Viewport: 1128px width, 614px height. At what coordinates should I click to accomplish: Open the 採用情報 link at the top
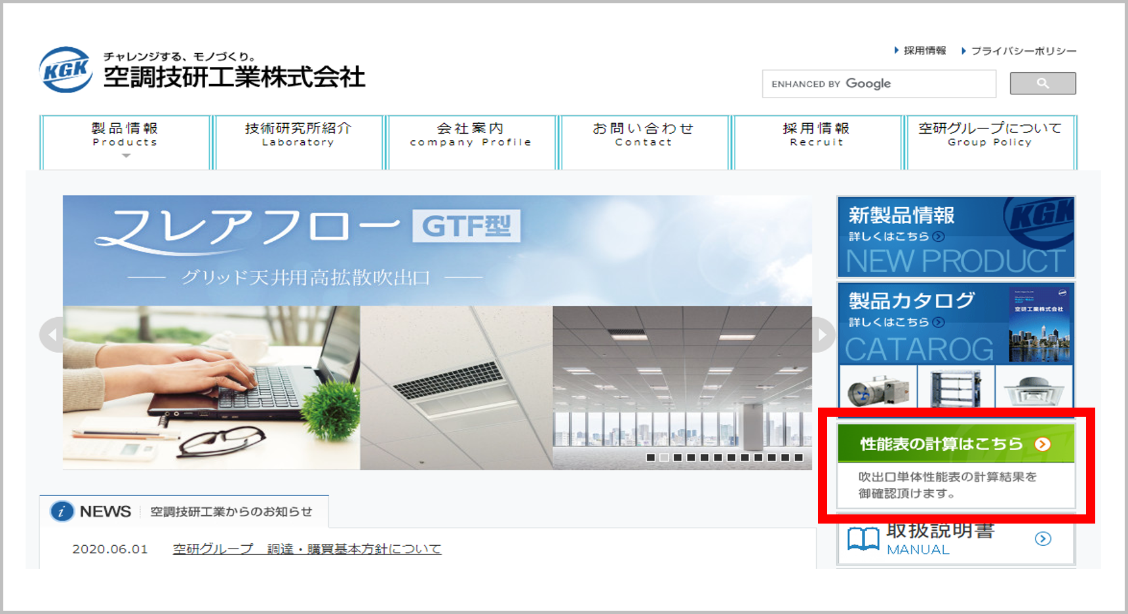point(924,50)
